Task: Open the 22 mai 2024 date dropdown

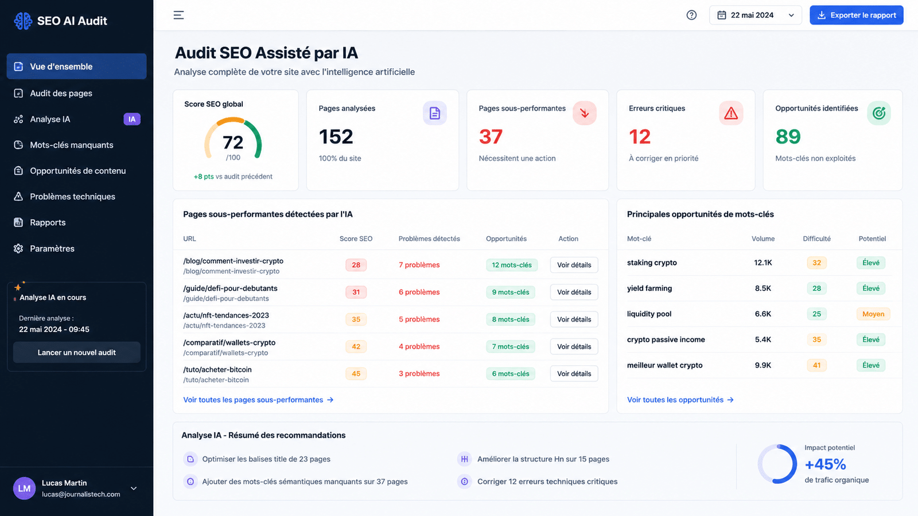Action: pos(755,15)
